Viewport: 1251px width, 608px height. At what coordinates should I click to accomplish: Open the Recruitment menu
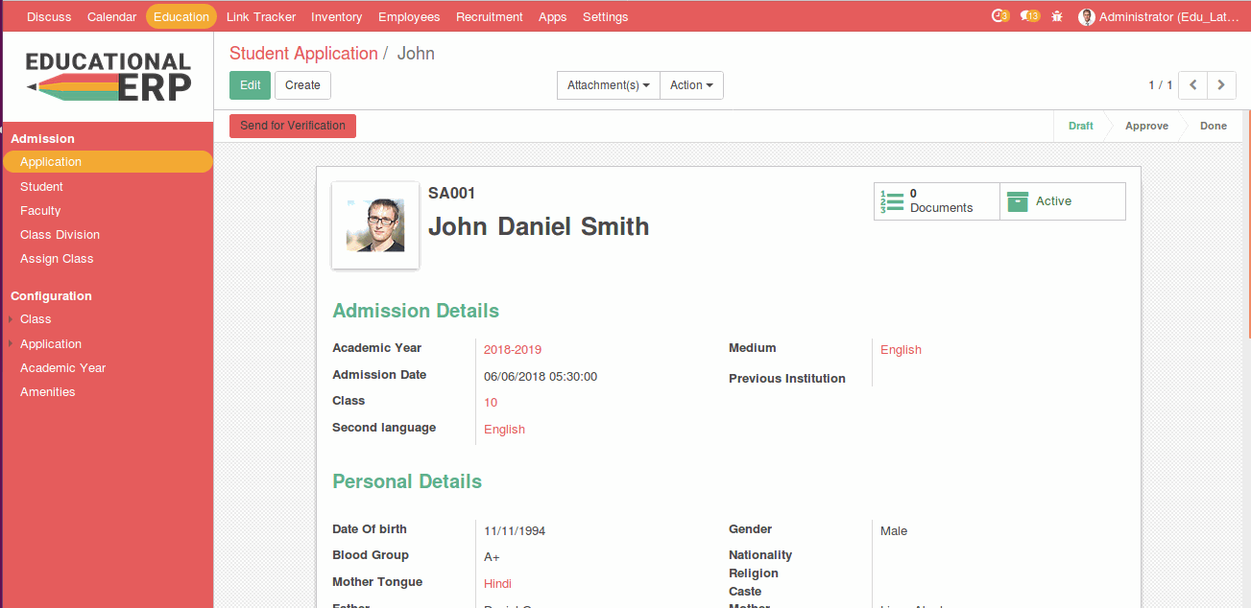click(489, 16)
